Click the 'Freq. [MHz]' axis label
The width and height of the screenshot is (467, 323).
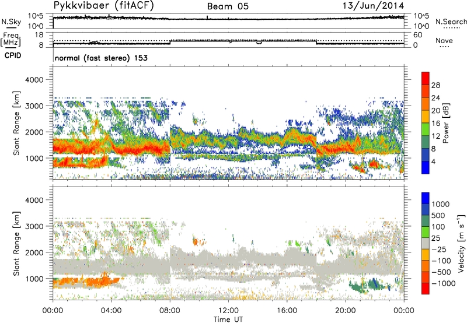pyautogui.click(x=11, y=39)
